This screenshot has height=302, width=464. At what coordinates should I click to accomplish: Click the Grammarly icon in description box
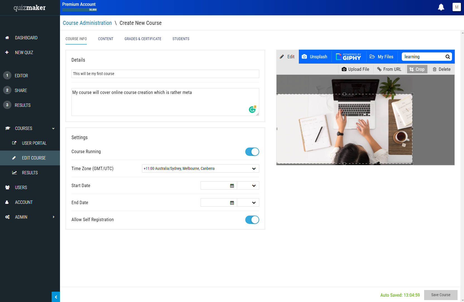pos(252,110)
